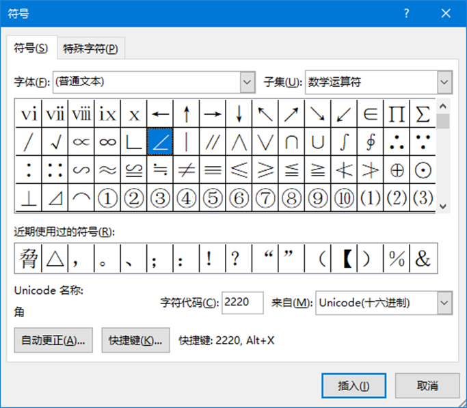This screenshot has height=408, width=467.
Task: Open the 来自 Unicode source dropdown
Action: 444,302
